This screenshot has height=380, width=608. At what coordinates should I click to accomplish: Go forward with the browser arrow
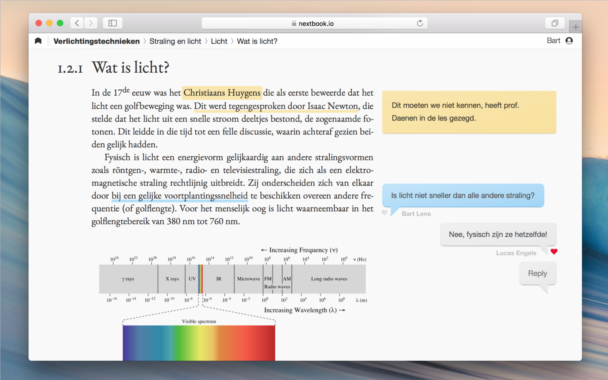point(90,23)
